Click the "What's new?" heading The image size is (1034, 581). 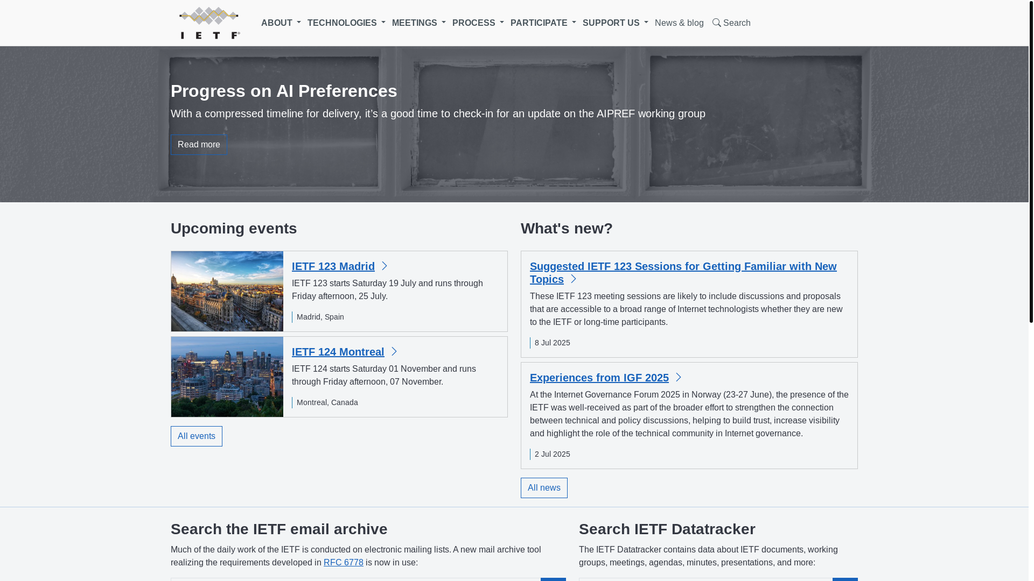(567, 229)
